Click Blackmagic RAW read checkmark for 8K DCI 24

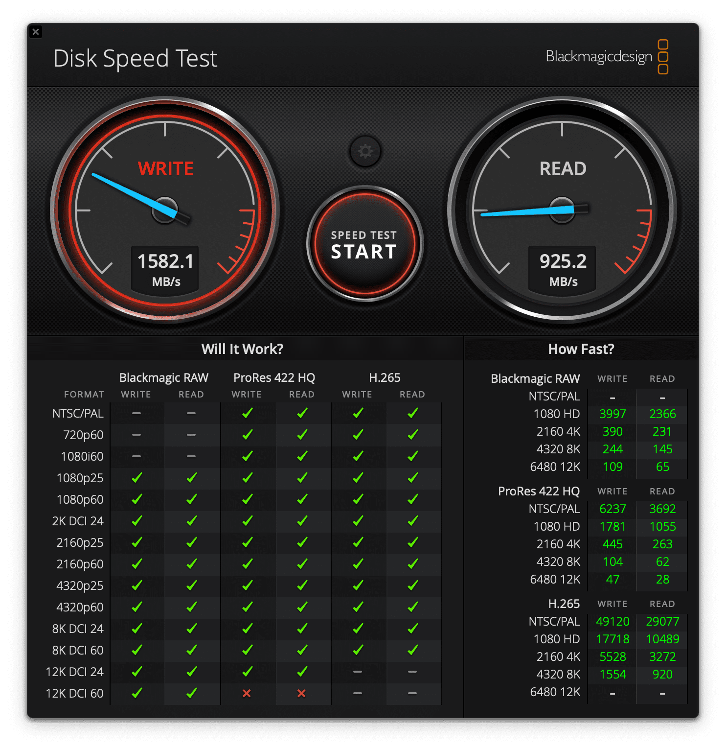(x=192, y=629)
